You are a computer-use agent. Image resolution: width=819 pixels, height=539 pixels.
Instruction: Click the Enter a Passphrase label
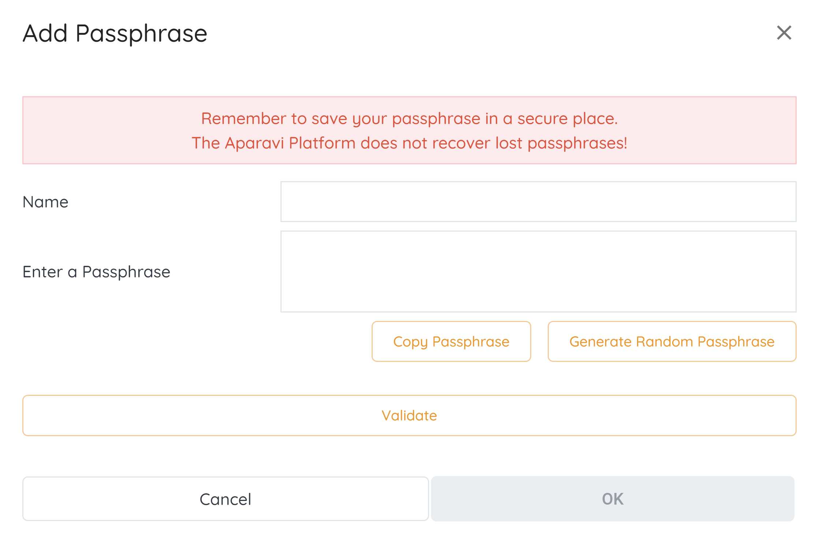click(x=96, y=272)
